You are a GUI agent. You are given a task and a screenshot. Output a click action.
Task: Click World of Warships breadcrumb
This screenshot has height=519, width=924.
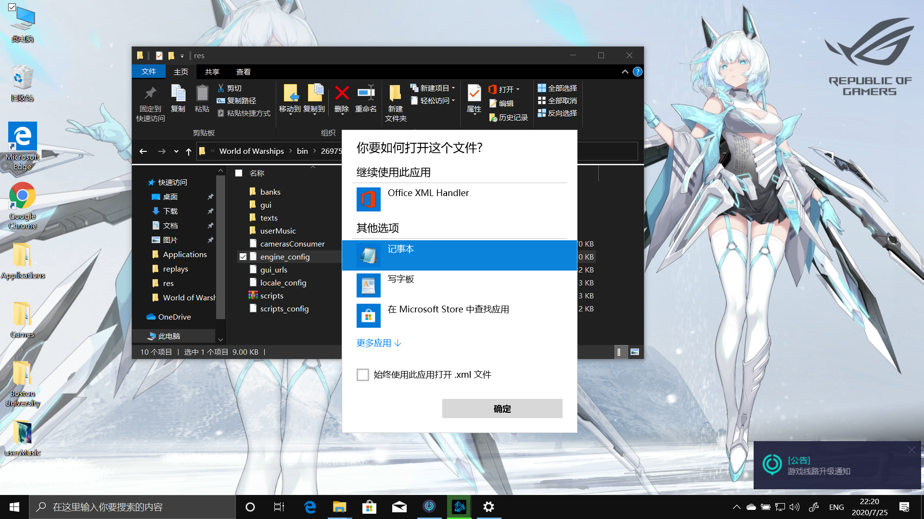(x=251, y=151)
